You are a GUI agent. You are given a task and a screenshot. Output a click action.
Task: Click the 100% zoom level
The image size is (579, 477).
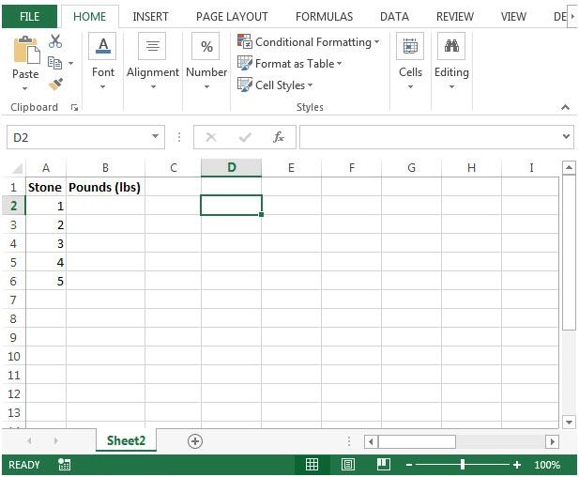tap(547, 465)
